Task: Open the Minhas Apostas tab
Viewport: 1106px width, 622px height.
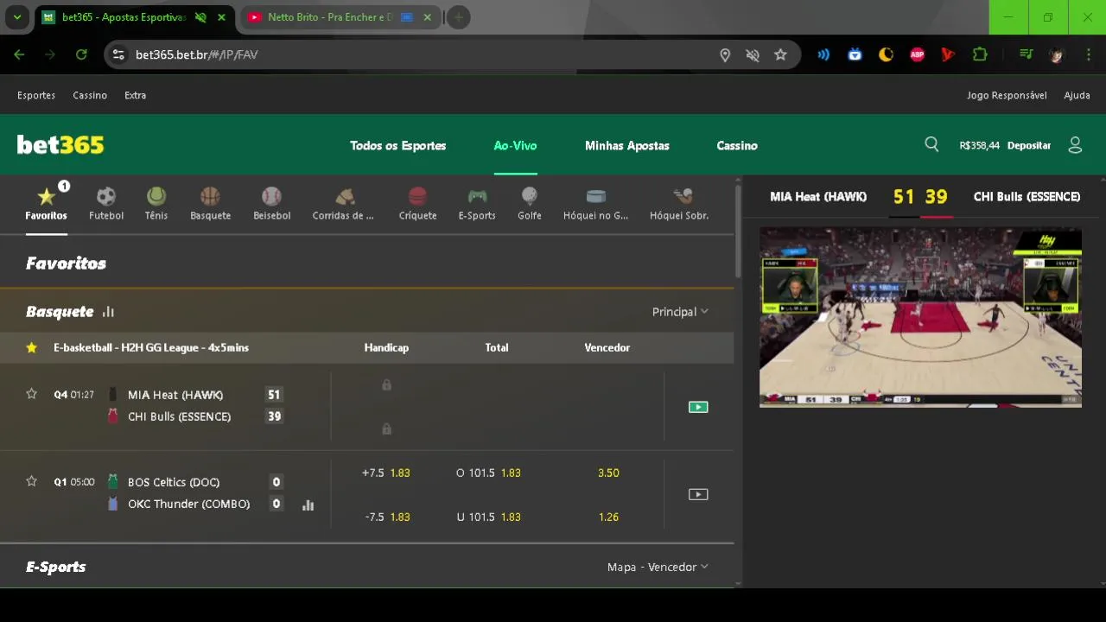Action: 627,145
